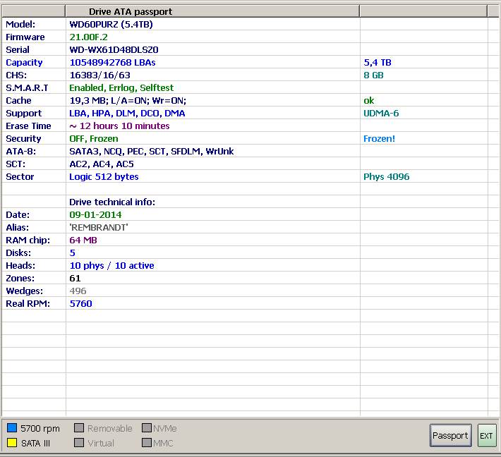Click the 'Disks:' row label

tap(18, 253)
